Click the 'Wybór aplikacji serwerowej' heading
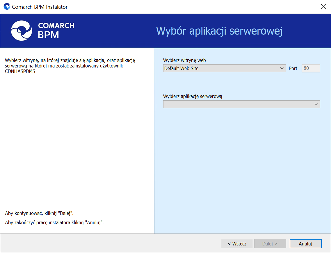331x253 pixels. coord(219,31)
